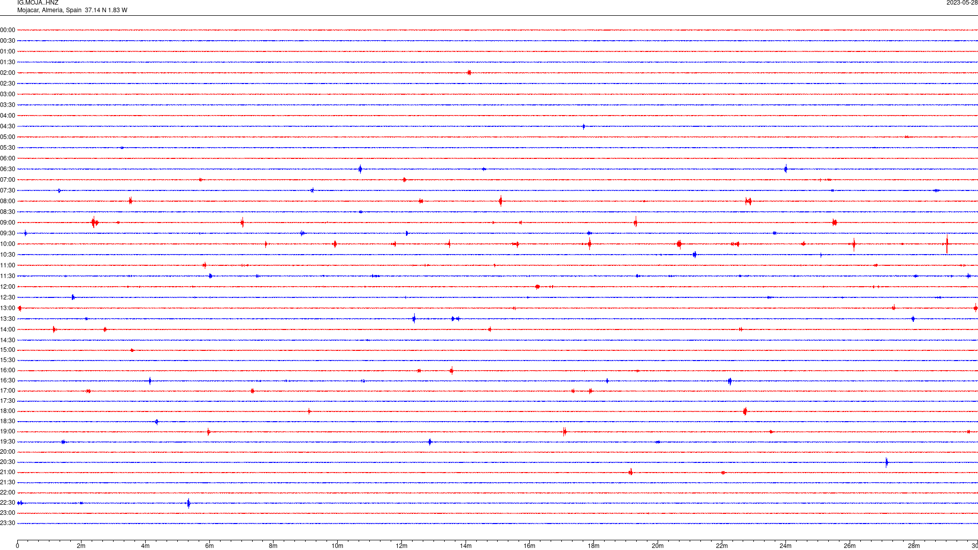Click the 00:30 time label
The image size is (978, 550).
click(8, 41)
